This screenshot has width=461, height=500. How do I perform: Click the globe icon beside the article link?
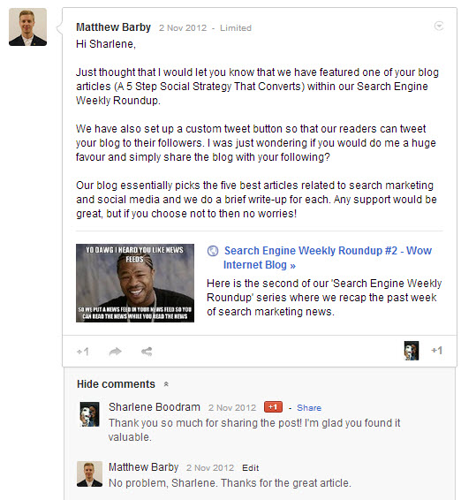213,251
